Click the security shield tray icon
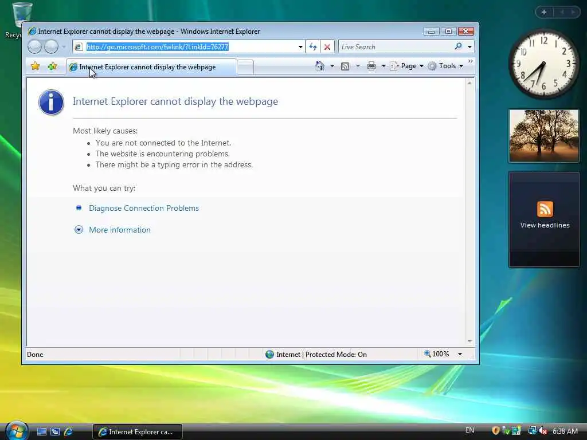 [496, 431]
